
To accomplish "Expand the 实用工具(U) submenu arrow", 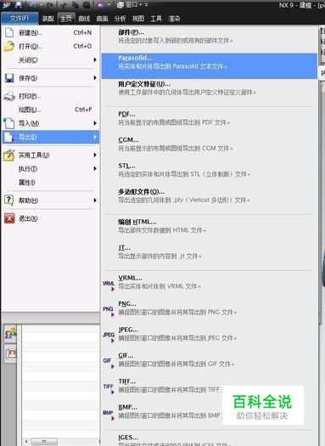I will pos(95,155).
